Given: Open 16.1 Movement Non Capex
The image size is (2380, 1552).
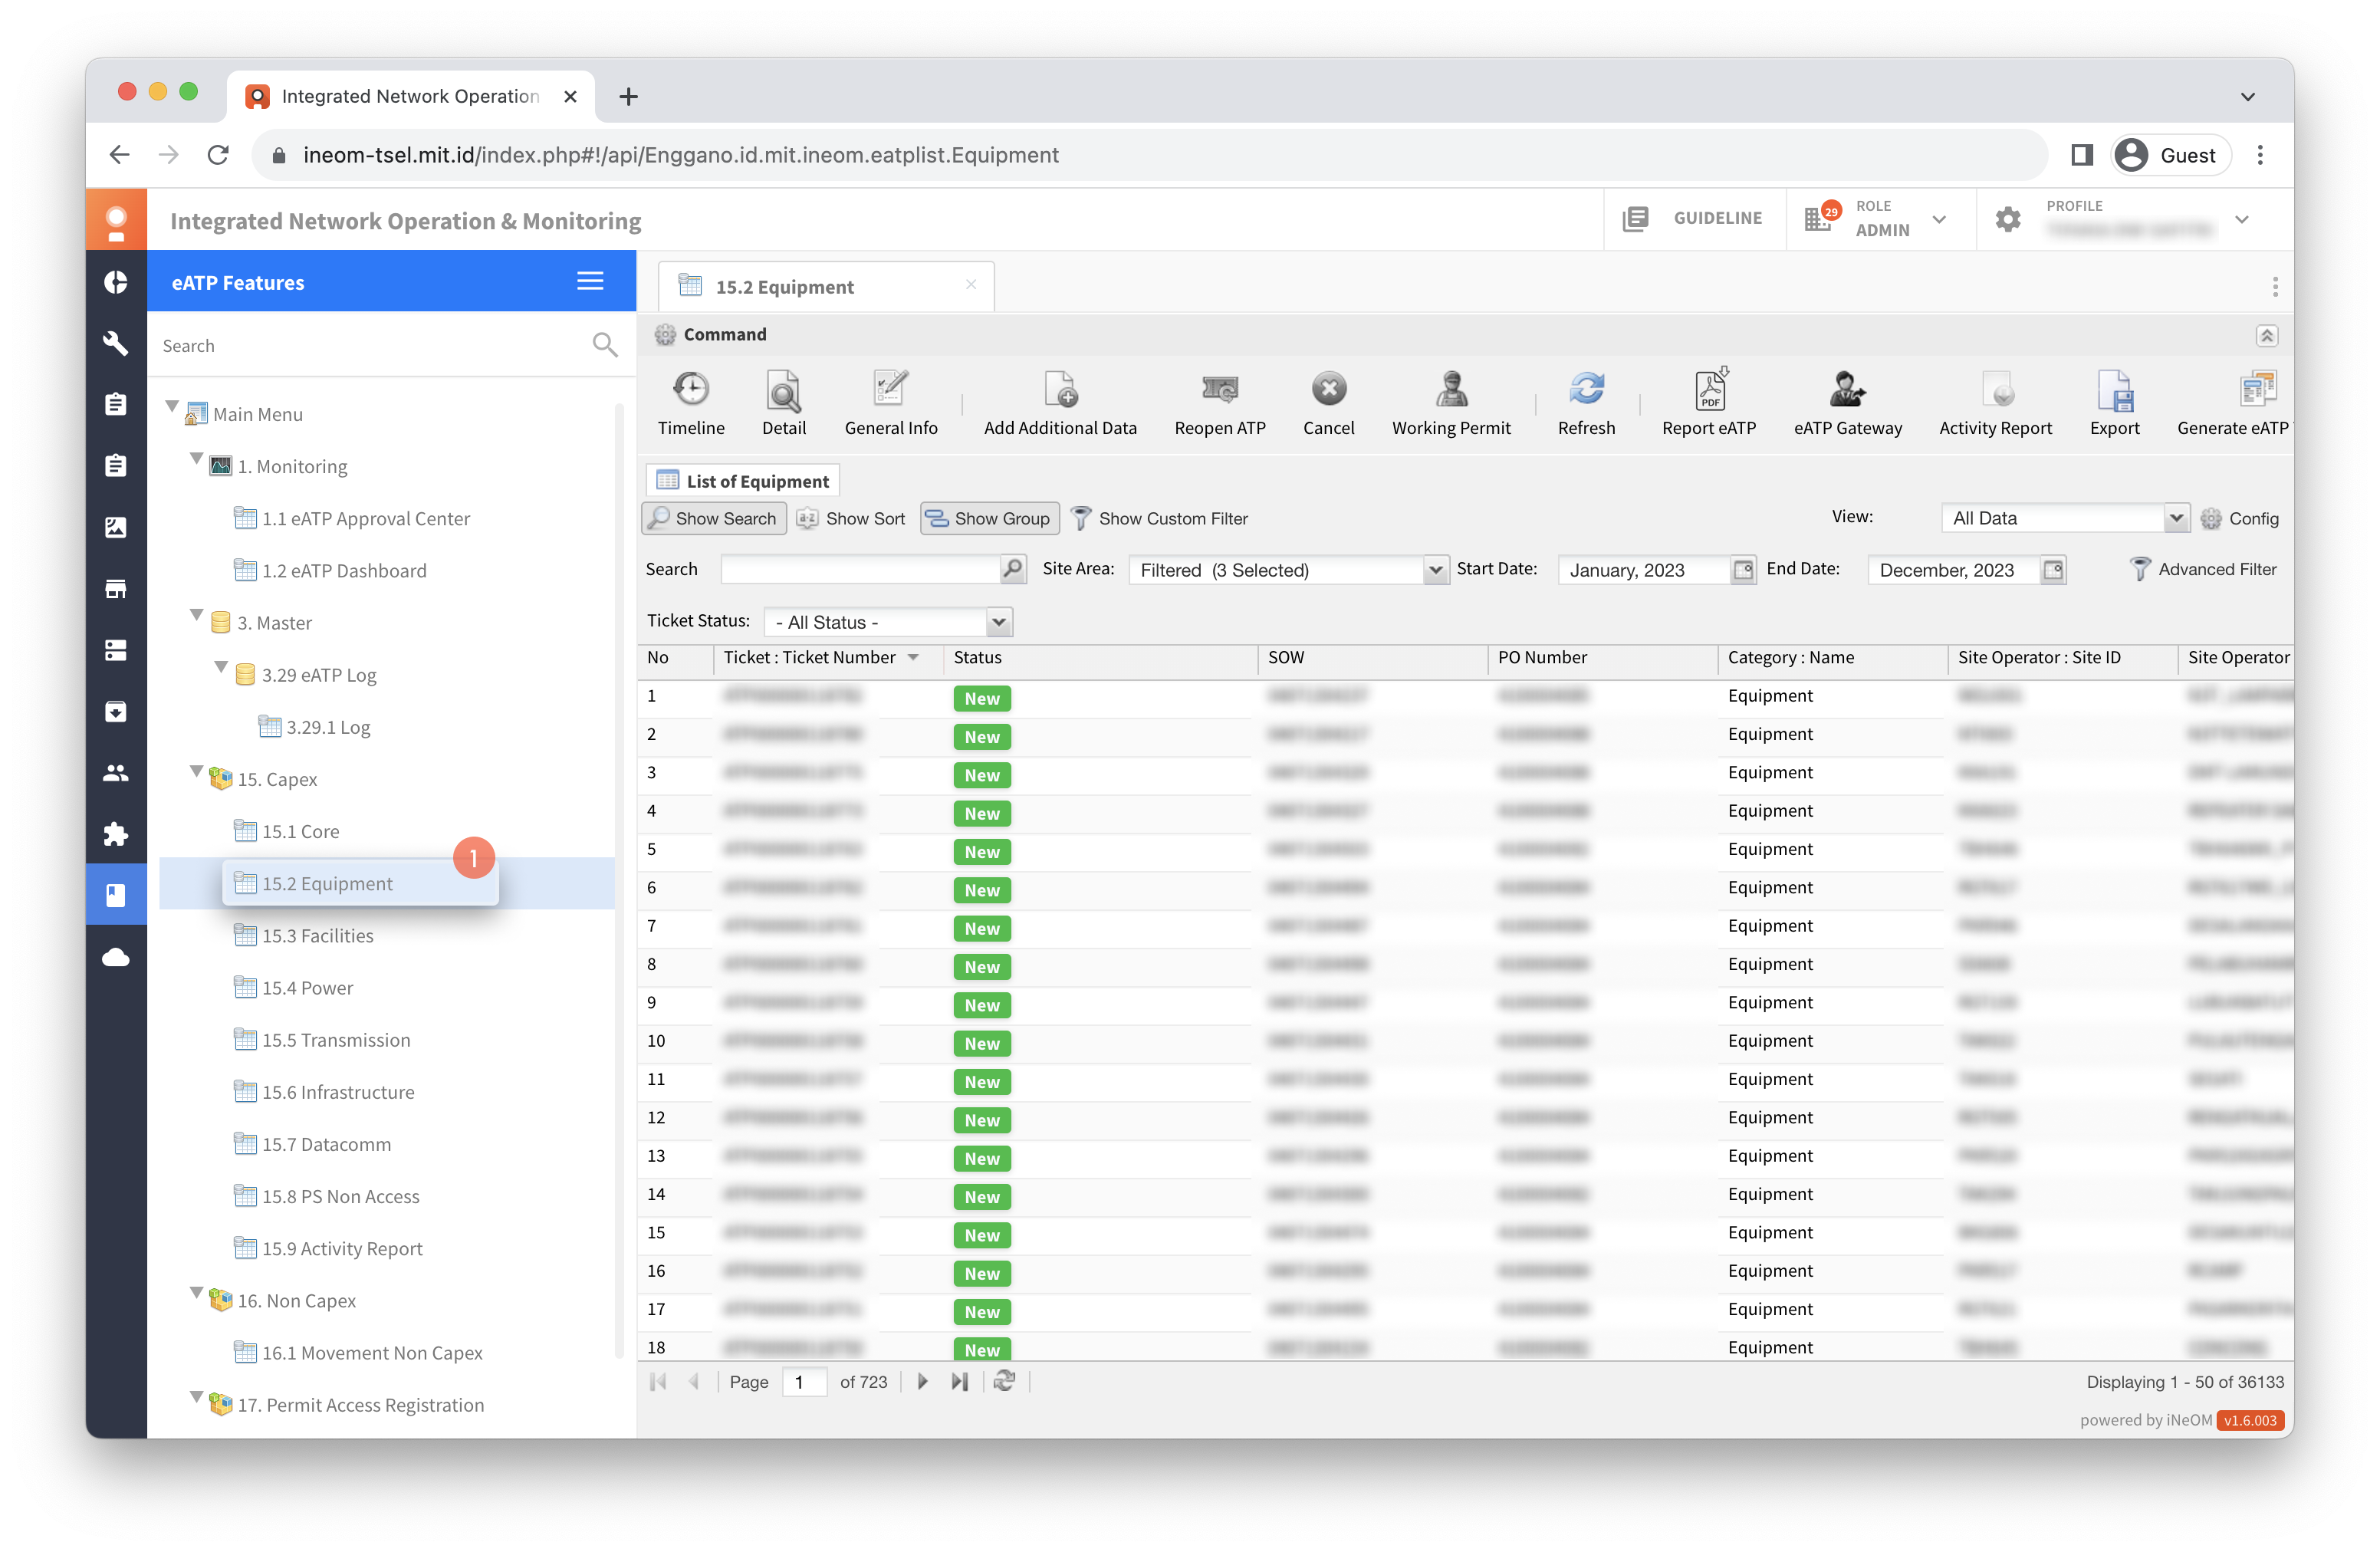Looking at the screenshot, I should (x=371, y=1352).
